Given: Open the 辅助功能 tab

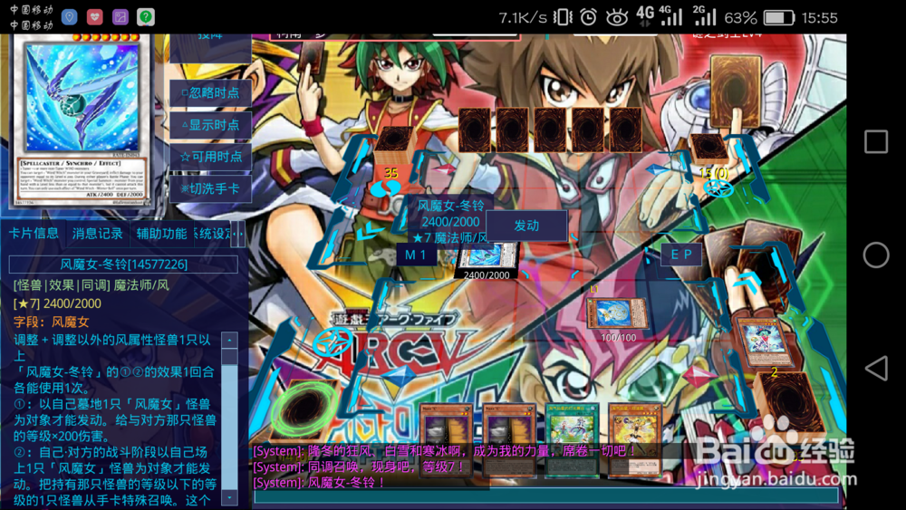Looking at the screenshot, I should (162, 234).
